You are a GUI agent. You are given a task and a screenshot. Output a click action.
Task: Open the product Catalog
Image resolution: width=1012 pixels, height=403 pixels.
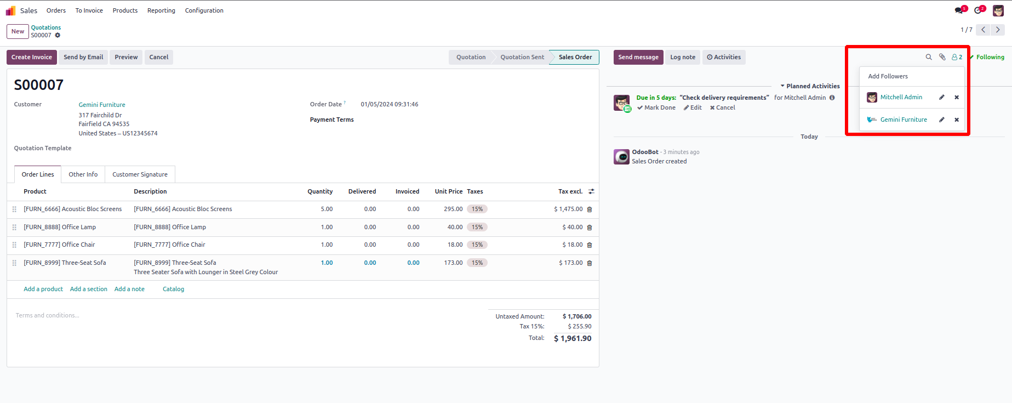tap(173, 289)
